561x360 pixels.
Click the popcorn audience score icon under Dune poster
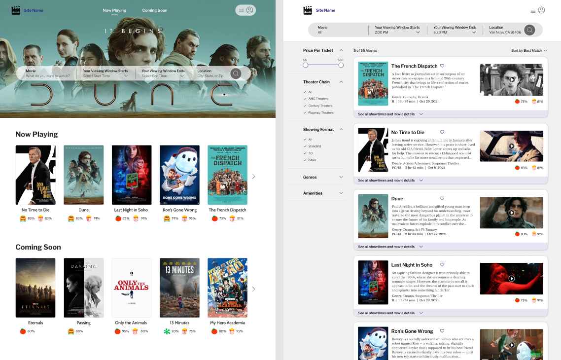click(x=88, y=218)
